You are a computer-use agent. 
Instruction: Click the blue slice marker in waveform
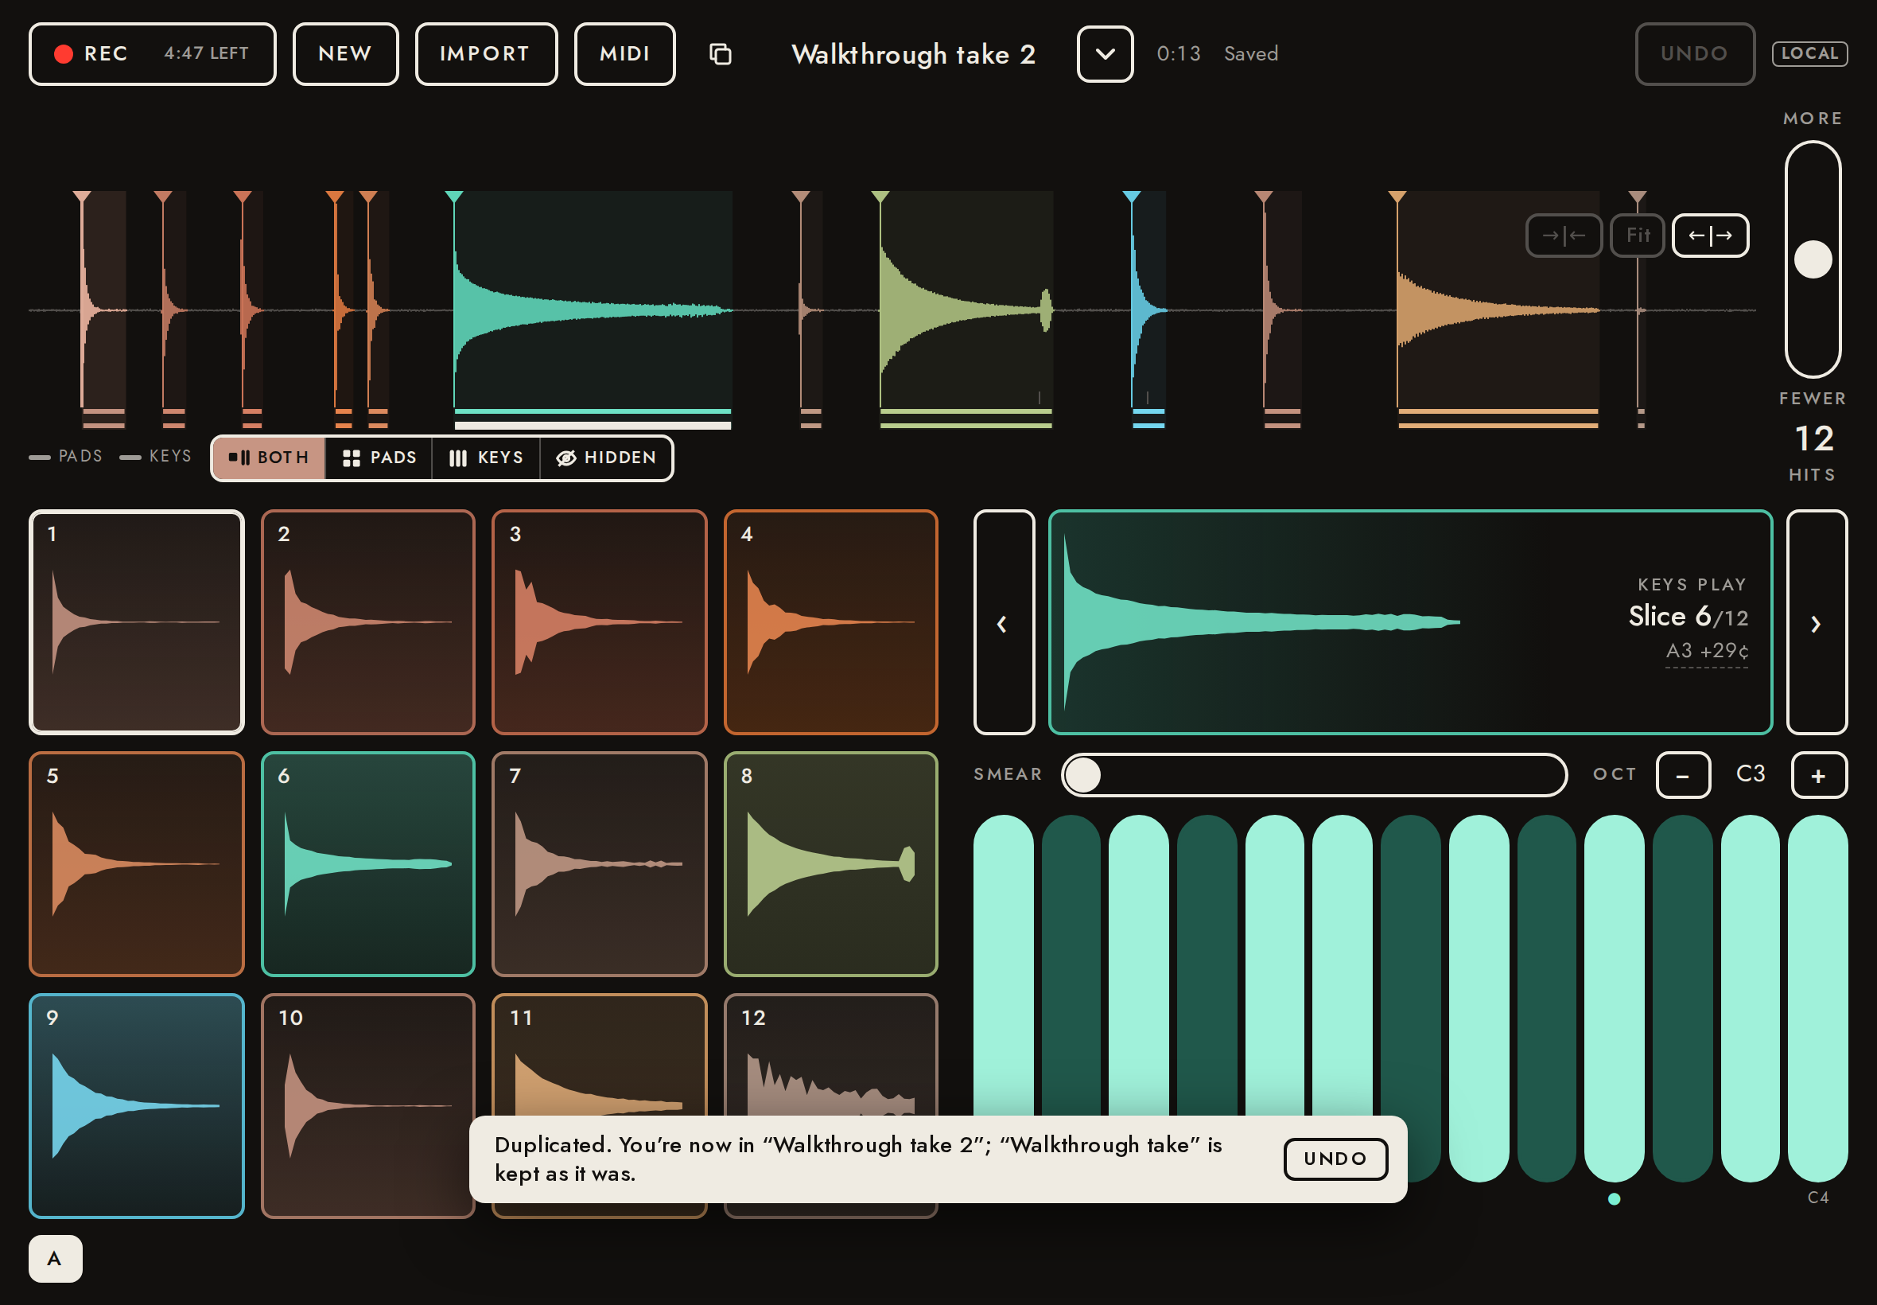click(1131, 197)
